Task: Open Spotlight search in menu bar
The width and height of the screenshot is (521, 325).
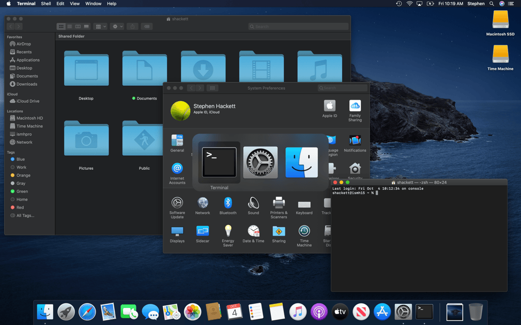Action: pos(492,4)
